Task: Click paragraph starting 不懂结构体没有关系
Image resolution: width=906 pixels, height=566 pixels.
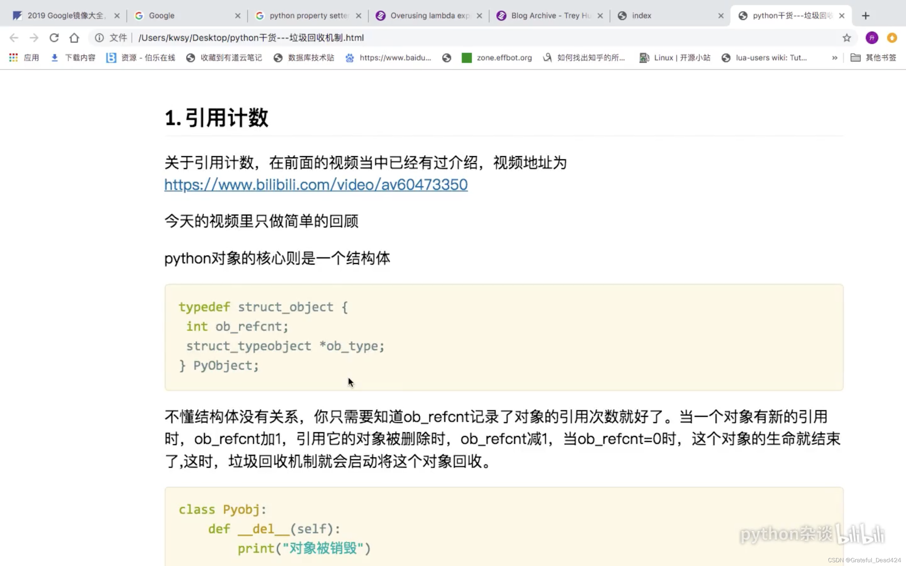Action: [502, 439]
